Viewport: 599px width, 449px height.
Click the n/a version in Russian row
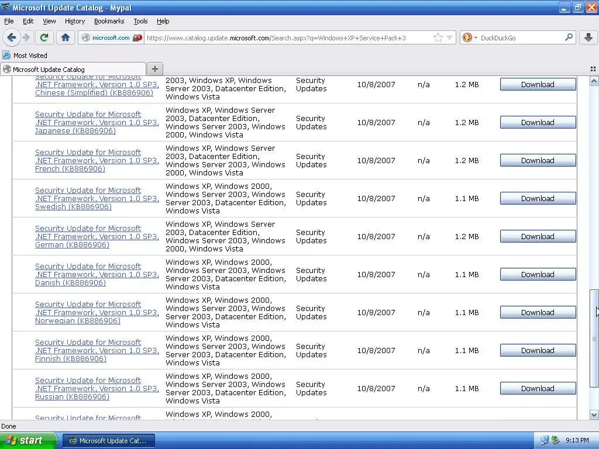(424, 388)
